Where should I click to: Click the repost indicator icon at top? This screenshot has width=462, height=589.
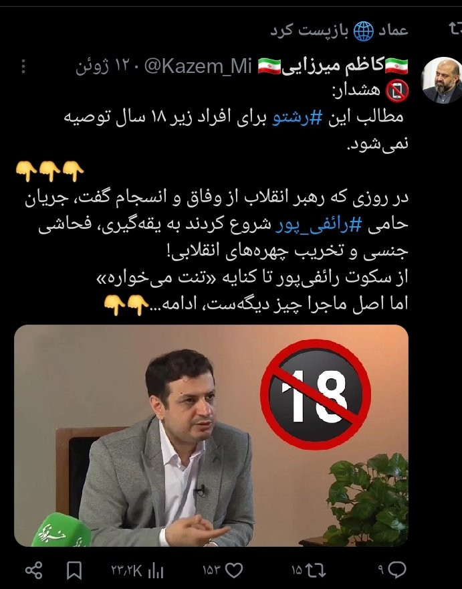[455, 29]
